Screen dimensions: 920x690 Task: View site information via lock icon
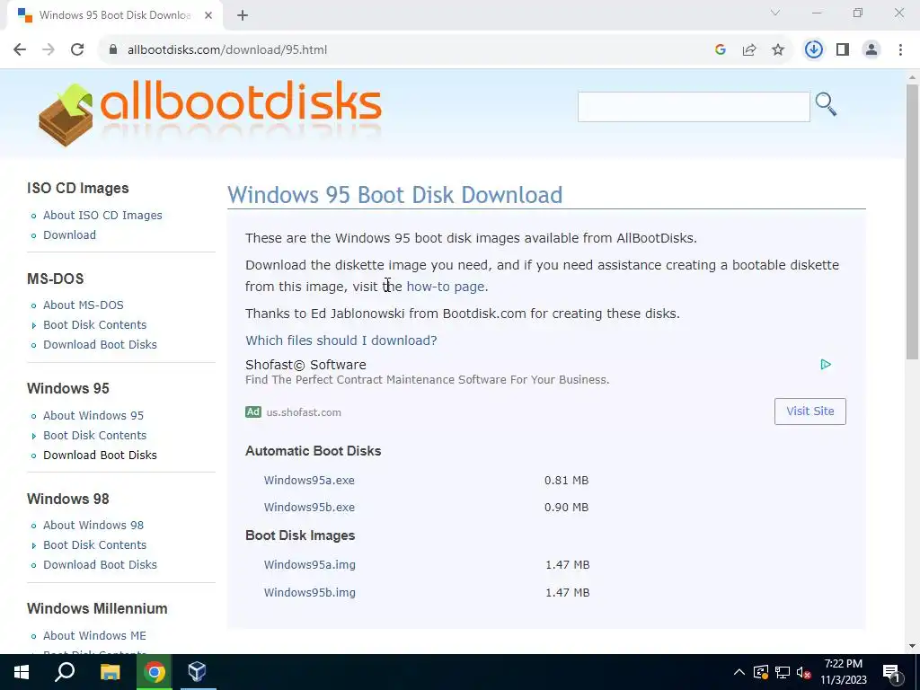[x=113, y=50]
